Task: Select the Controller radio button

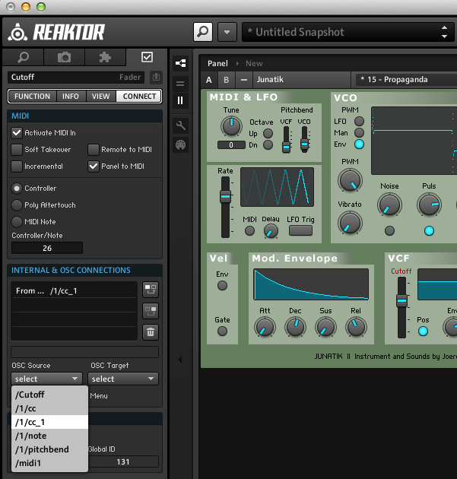Action: (x=17, y=189)
